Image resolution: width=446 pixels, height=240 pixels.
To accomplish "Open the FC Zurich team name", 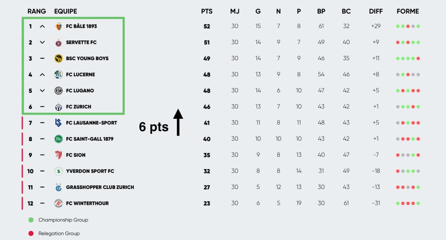I will coord(78,107).
